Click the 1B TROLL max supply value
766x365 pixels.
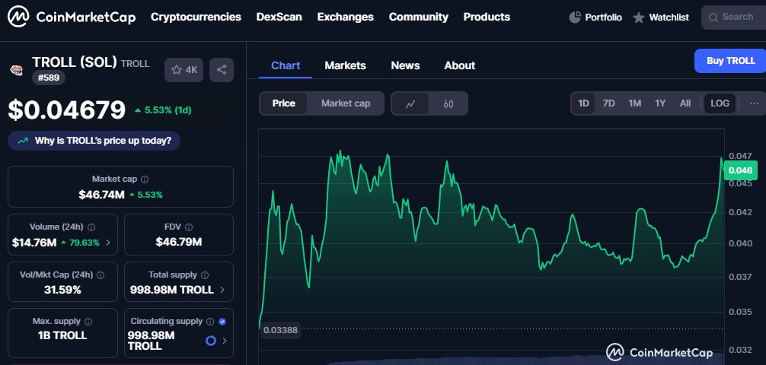click(x=62, y=335)
